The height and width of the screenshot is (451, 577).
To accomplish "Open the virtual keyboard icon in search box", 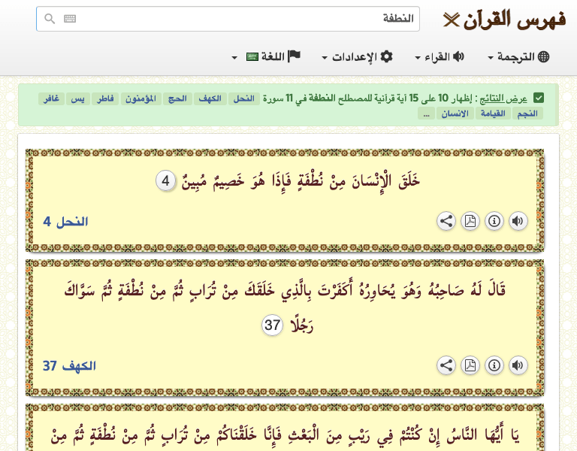I will (x=70, y=19).
